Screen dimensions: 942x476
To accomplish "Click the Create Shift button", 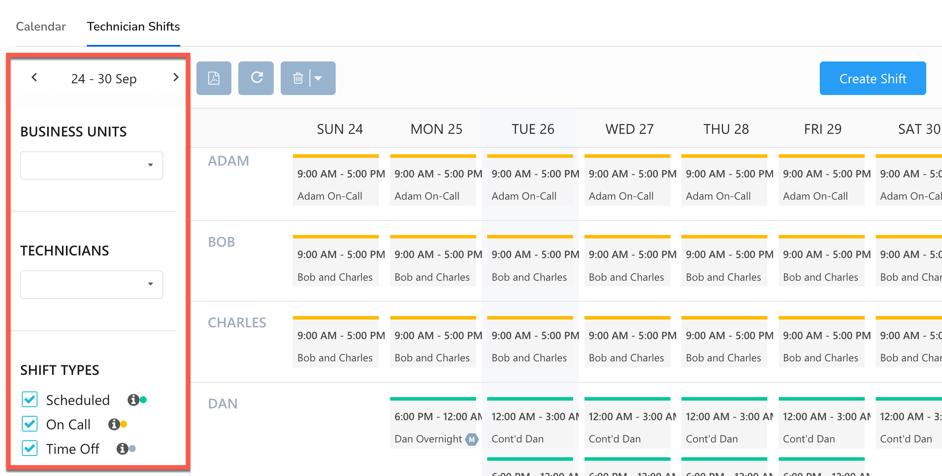I will click(x=872, y=78).
